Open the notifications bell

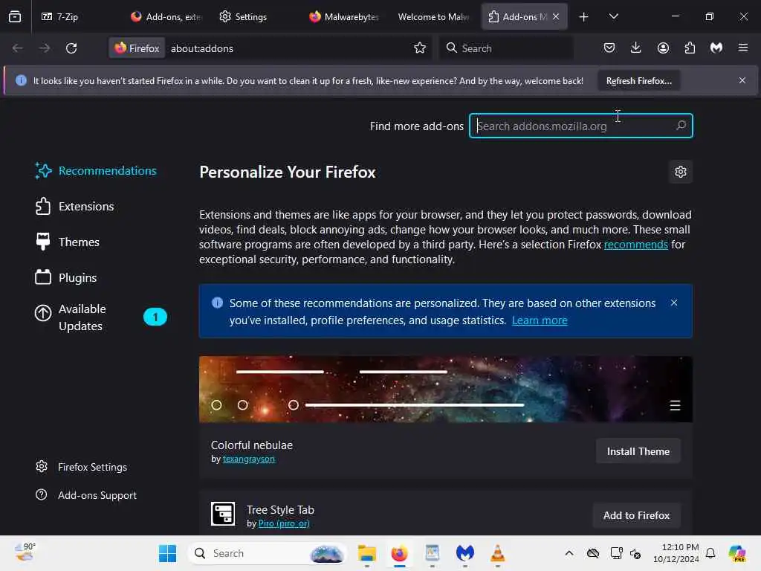click(710, 553)
